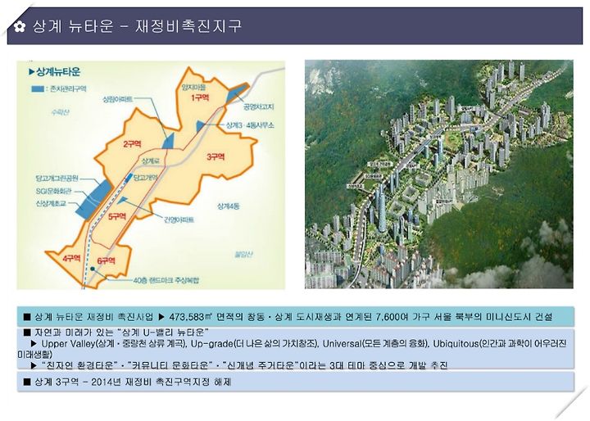Viewport: 590px width, 421px height.
Task: Click the blue 공영차고지 area on the map
Action: [x=237, y=93]
